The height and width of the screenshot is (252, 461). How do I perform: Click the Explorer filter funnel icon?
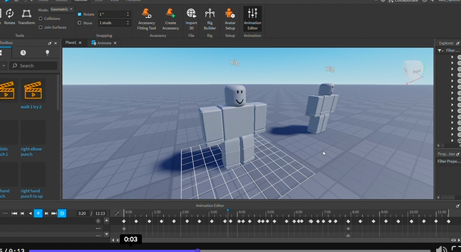tap(440, 51)
